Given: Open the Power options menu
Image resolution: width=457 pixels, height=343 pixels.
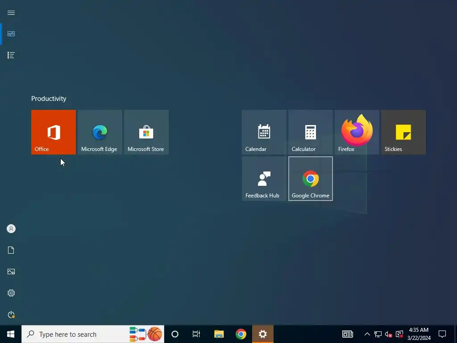Looking at the screenshot, I should pyautogui.click(x=11, y=314).
